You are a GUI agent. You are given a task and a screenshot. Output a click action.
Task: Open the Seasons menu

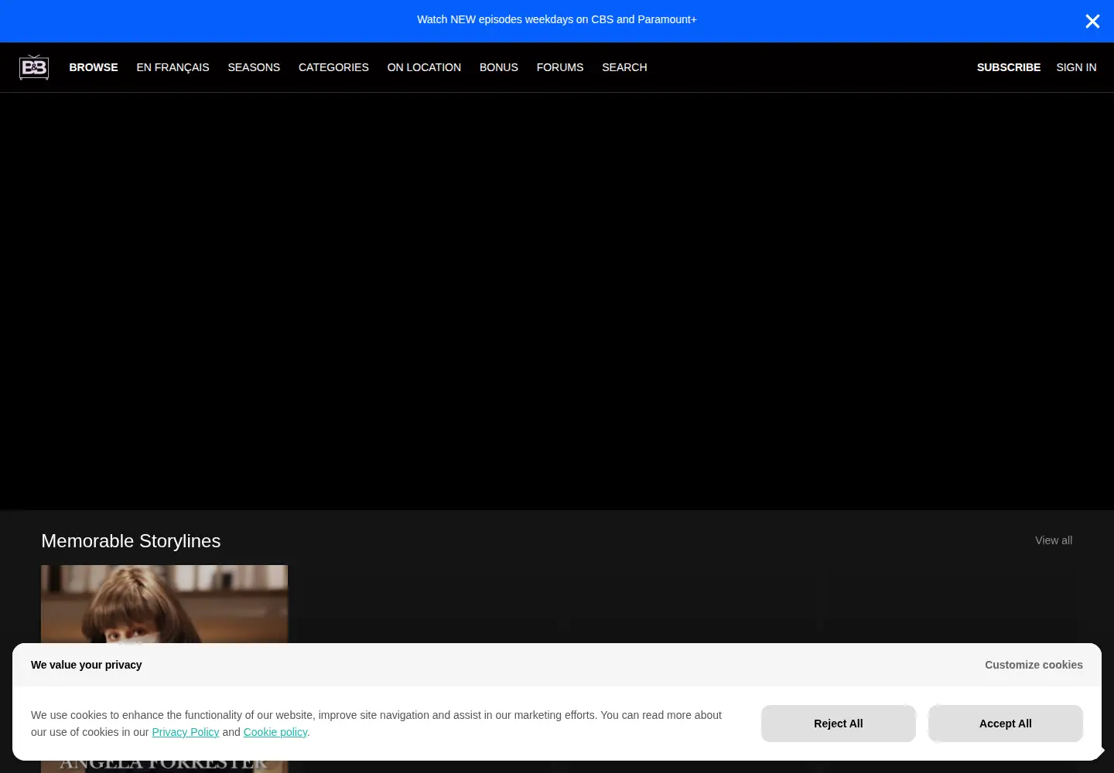point(254,67)
